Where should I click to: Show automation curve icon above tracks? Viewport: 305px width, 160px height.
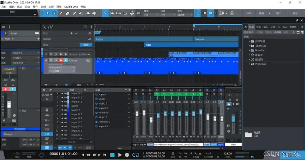click(x=51, y=27)
